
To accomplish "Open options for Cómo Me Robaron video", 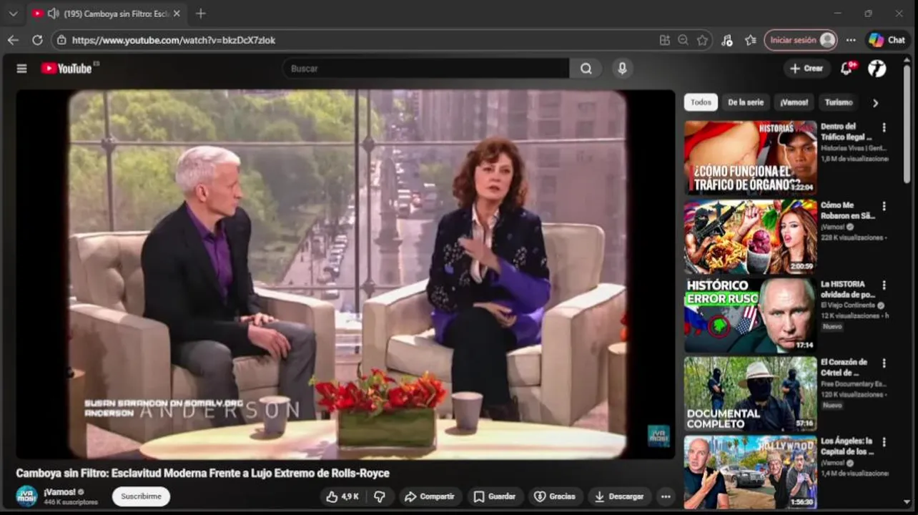I will (x=884, y=206).
